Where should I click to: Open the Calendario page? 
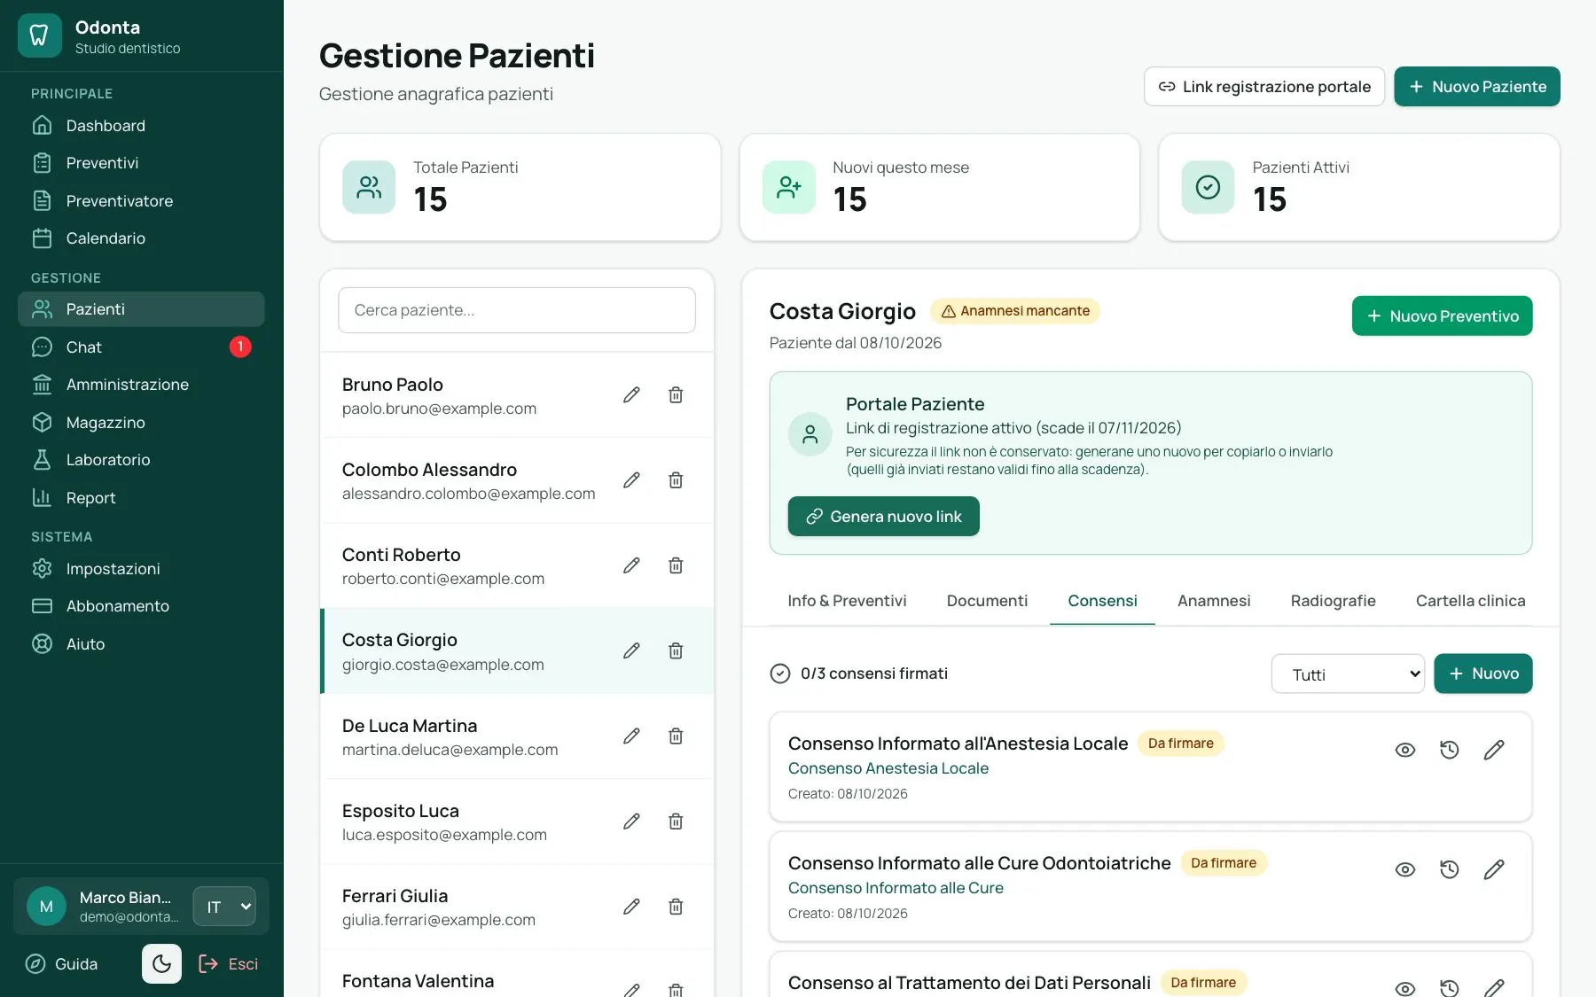click(141, 238)
